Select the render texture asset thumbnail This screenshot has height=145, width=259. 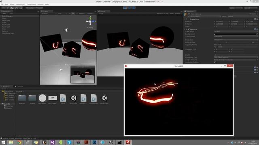(x=53, y=98)
